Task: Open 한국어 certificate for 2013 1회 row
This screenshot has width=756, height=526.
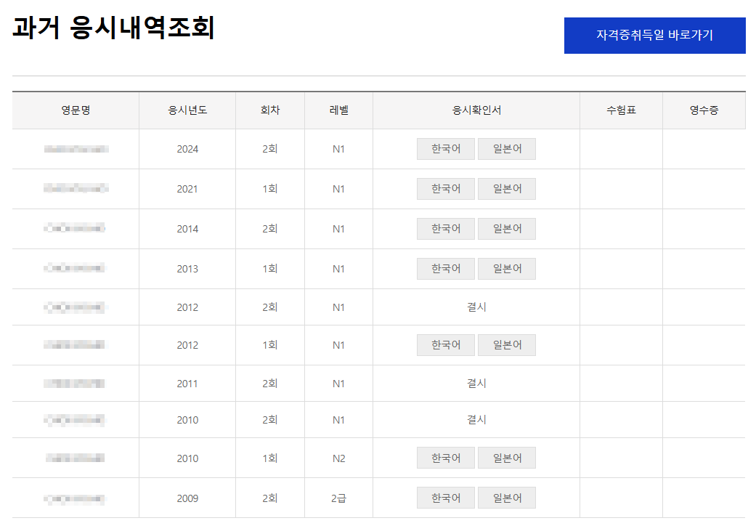Action: click(x=445, y=269)
